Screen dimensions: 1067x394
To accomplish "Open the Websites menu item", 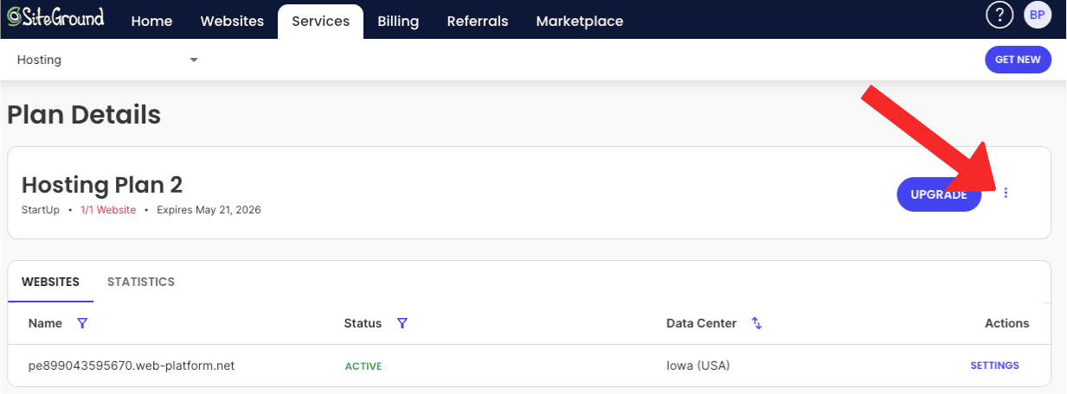I will 232,22.
